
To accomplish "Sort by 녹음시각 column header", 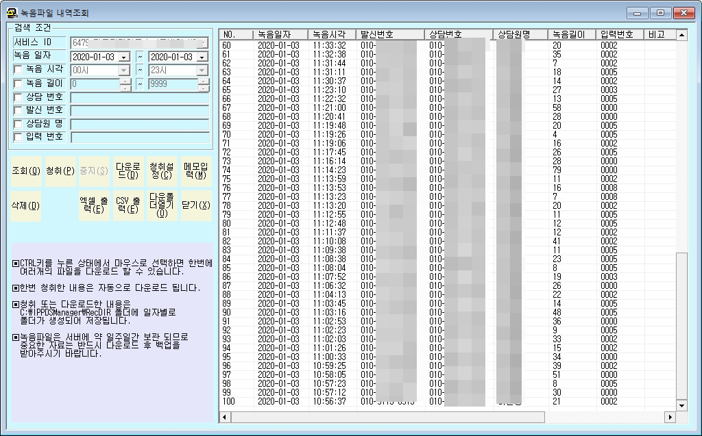I will point(332,34).
